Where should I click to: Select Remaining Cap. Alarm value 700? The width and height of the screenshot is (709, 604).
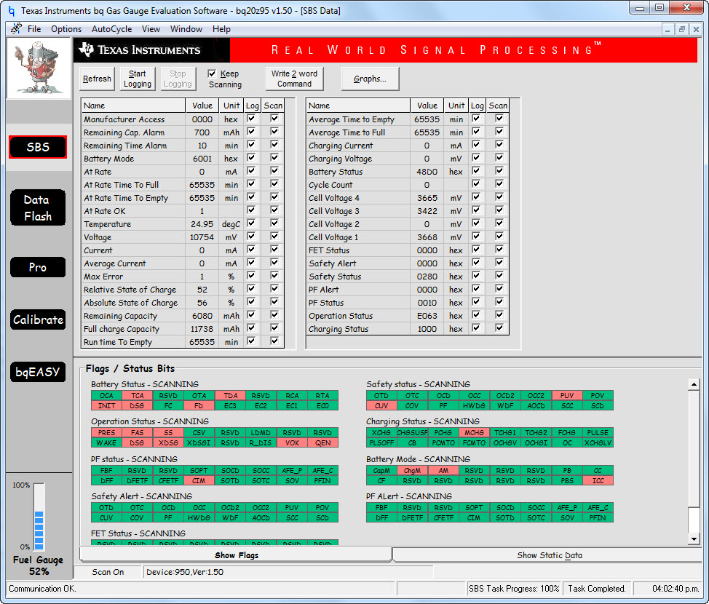tap(202, 132)
